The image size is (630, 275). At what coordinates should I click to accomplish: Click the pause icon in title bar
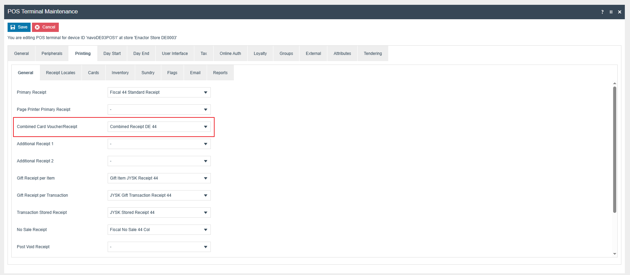pos(611,12)
